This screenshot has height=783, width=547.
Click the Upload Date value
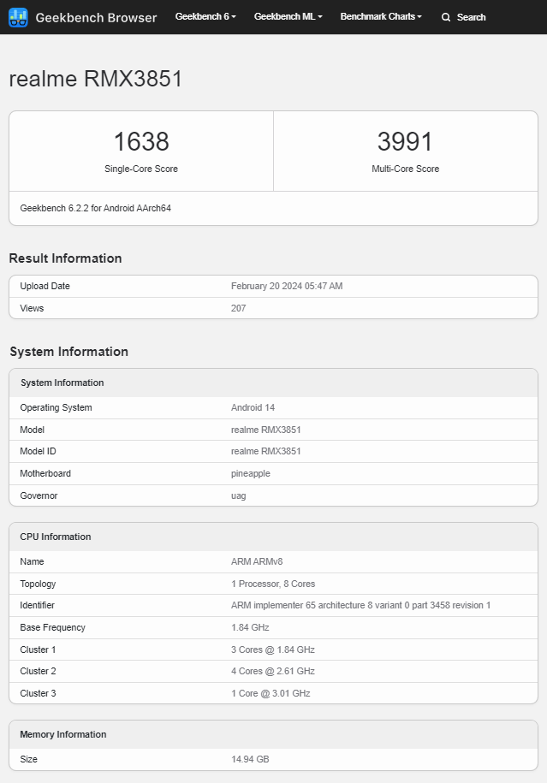pyautogui.click(x=287, y=286)
